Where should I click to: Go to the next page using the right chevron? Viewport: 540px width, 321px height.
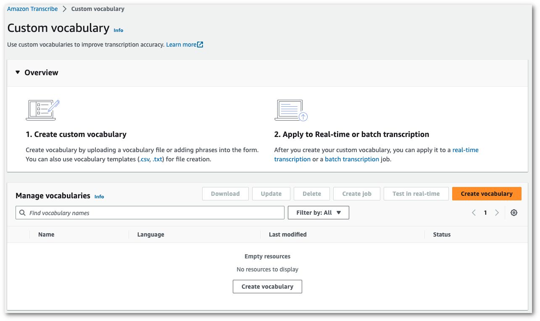coord(497,213)
